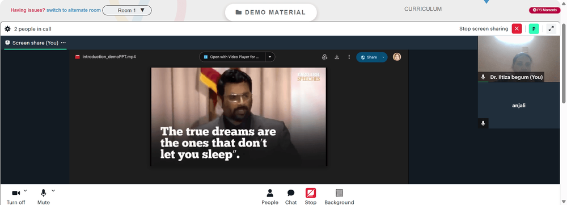The image size is (567, 205).
Task: Click the 2 people in call text
Action: click(x=32, y=29)
